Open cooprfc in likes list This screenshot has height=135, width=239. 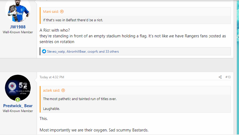(x=93, y=52)
